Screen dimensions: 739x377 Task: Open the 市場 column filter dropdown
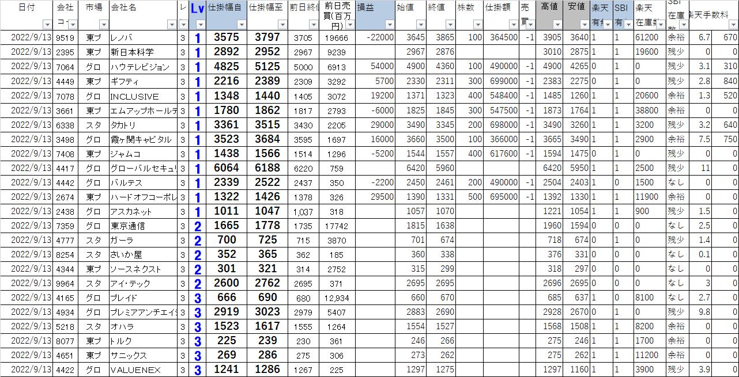click(104, 25)
